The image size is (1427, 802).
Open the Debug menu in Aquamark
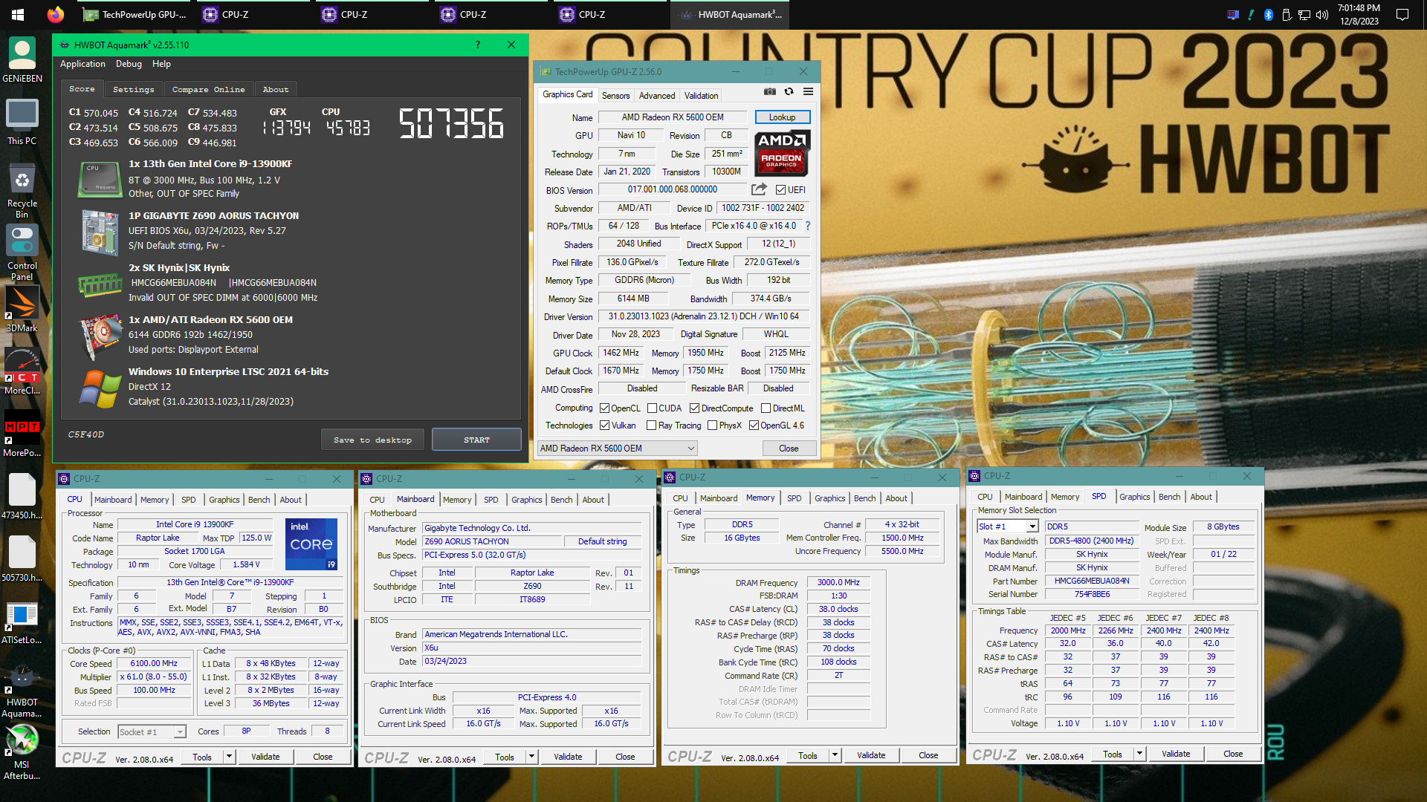tap(129, 64)
